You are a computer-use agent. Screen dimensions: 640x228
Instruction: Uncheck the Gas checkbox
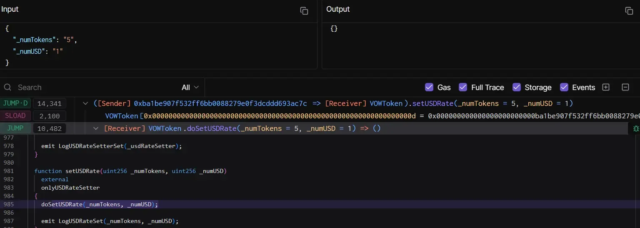tap(429, 87)
